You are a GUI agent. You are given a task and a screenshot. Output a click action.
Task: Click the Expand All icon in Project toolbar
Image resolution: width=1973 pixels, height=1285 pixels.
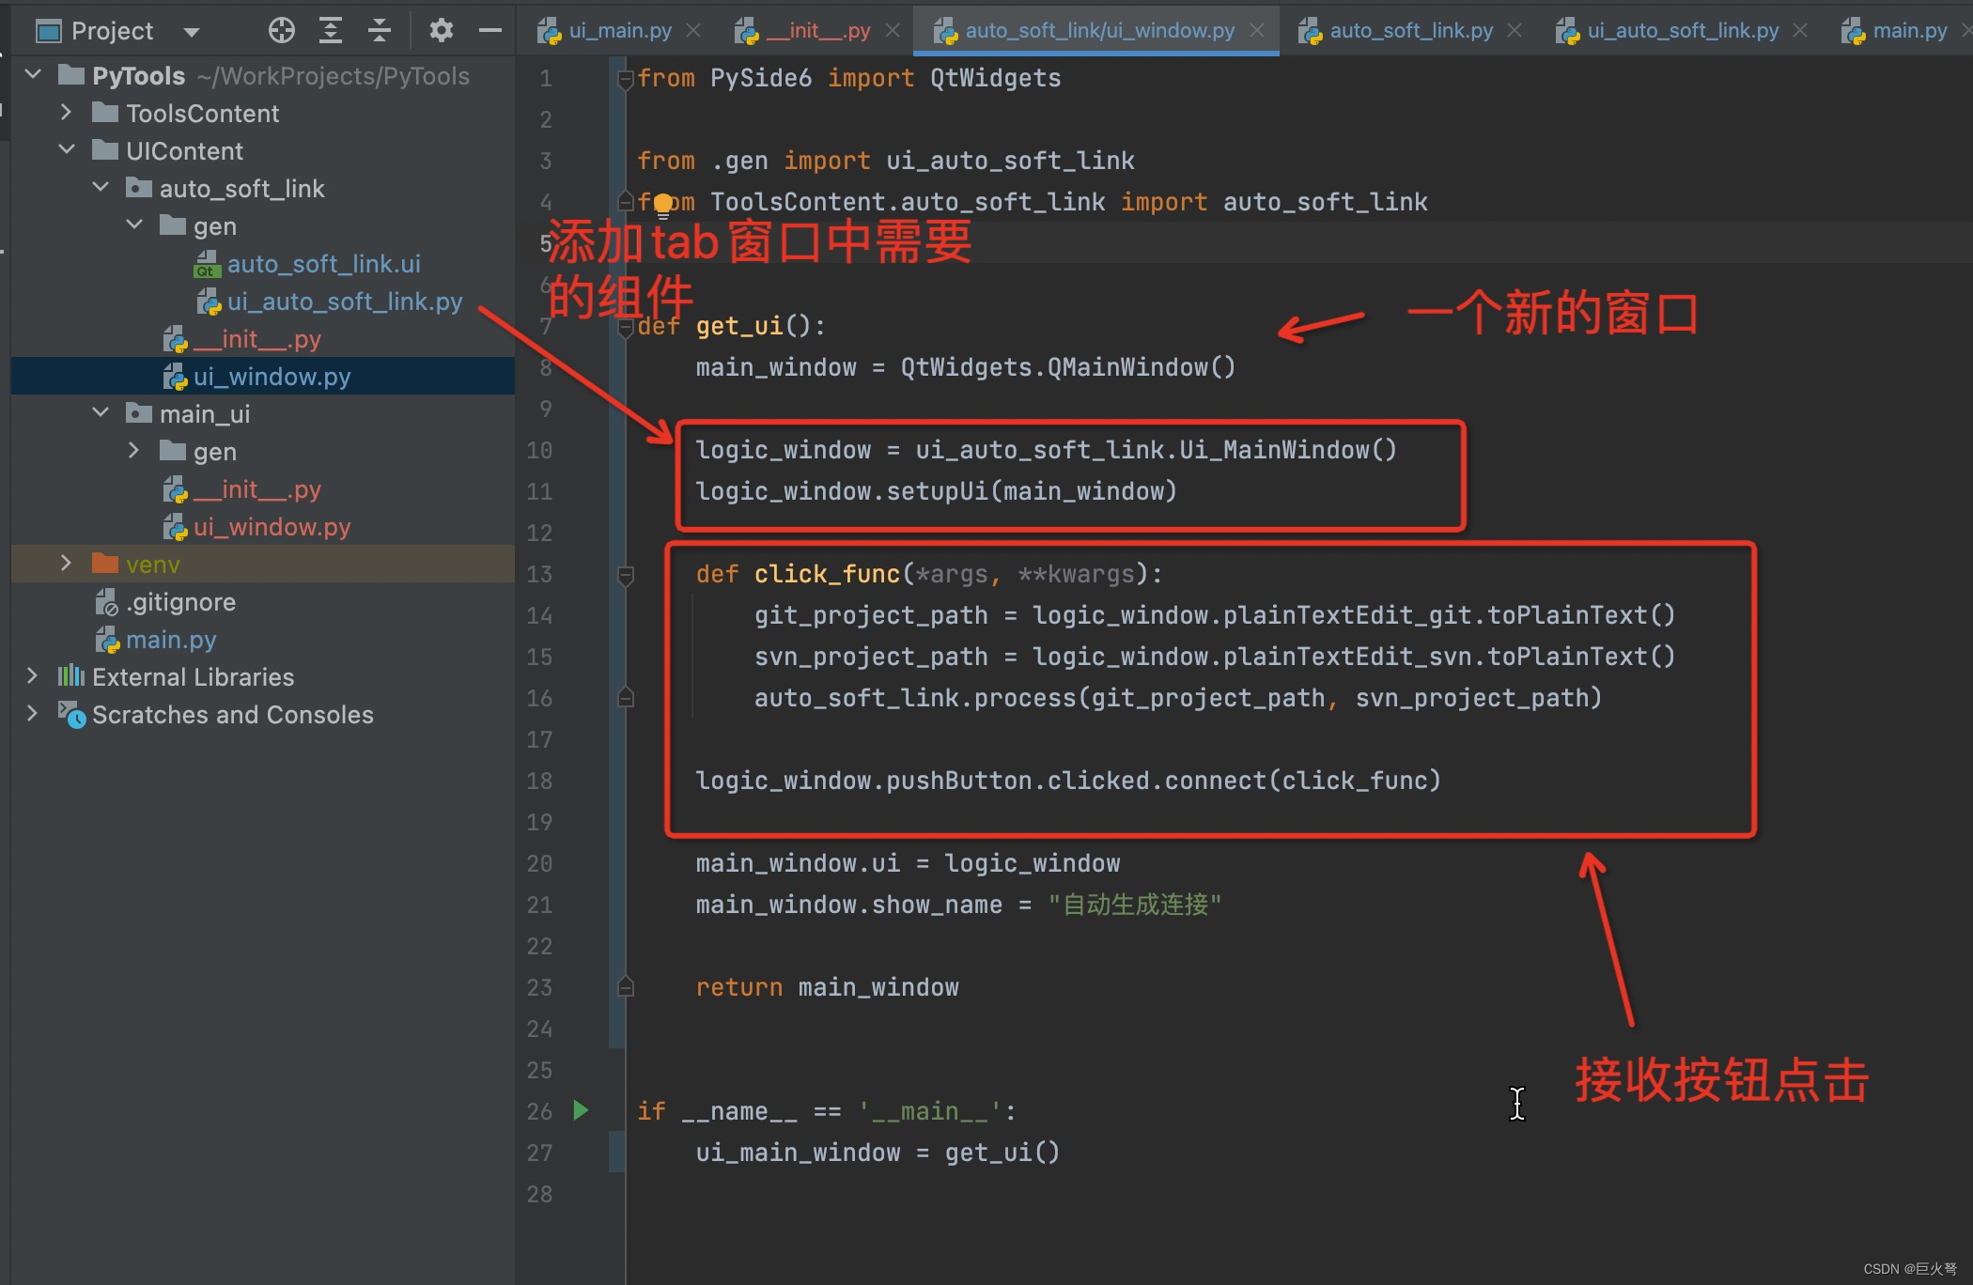330,31
